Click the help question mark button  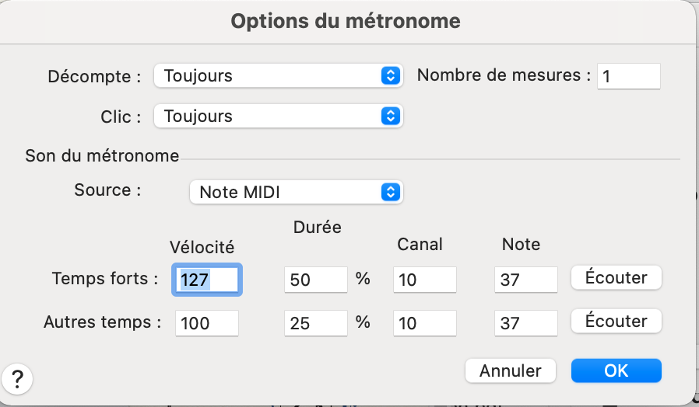[x=17, y=380]
